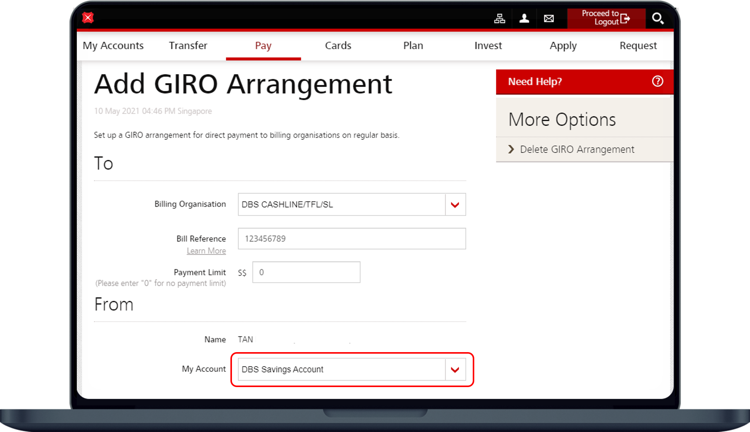Open the search magnifier icon
This screenshot has height=432, width=750.
pyautogui.click(x=658, y=18)
